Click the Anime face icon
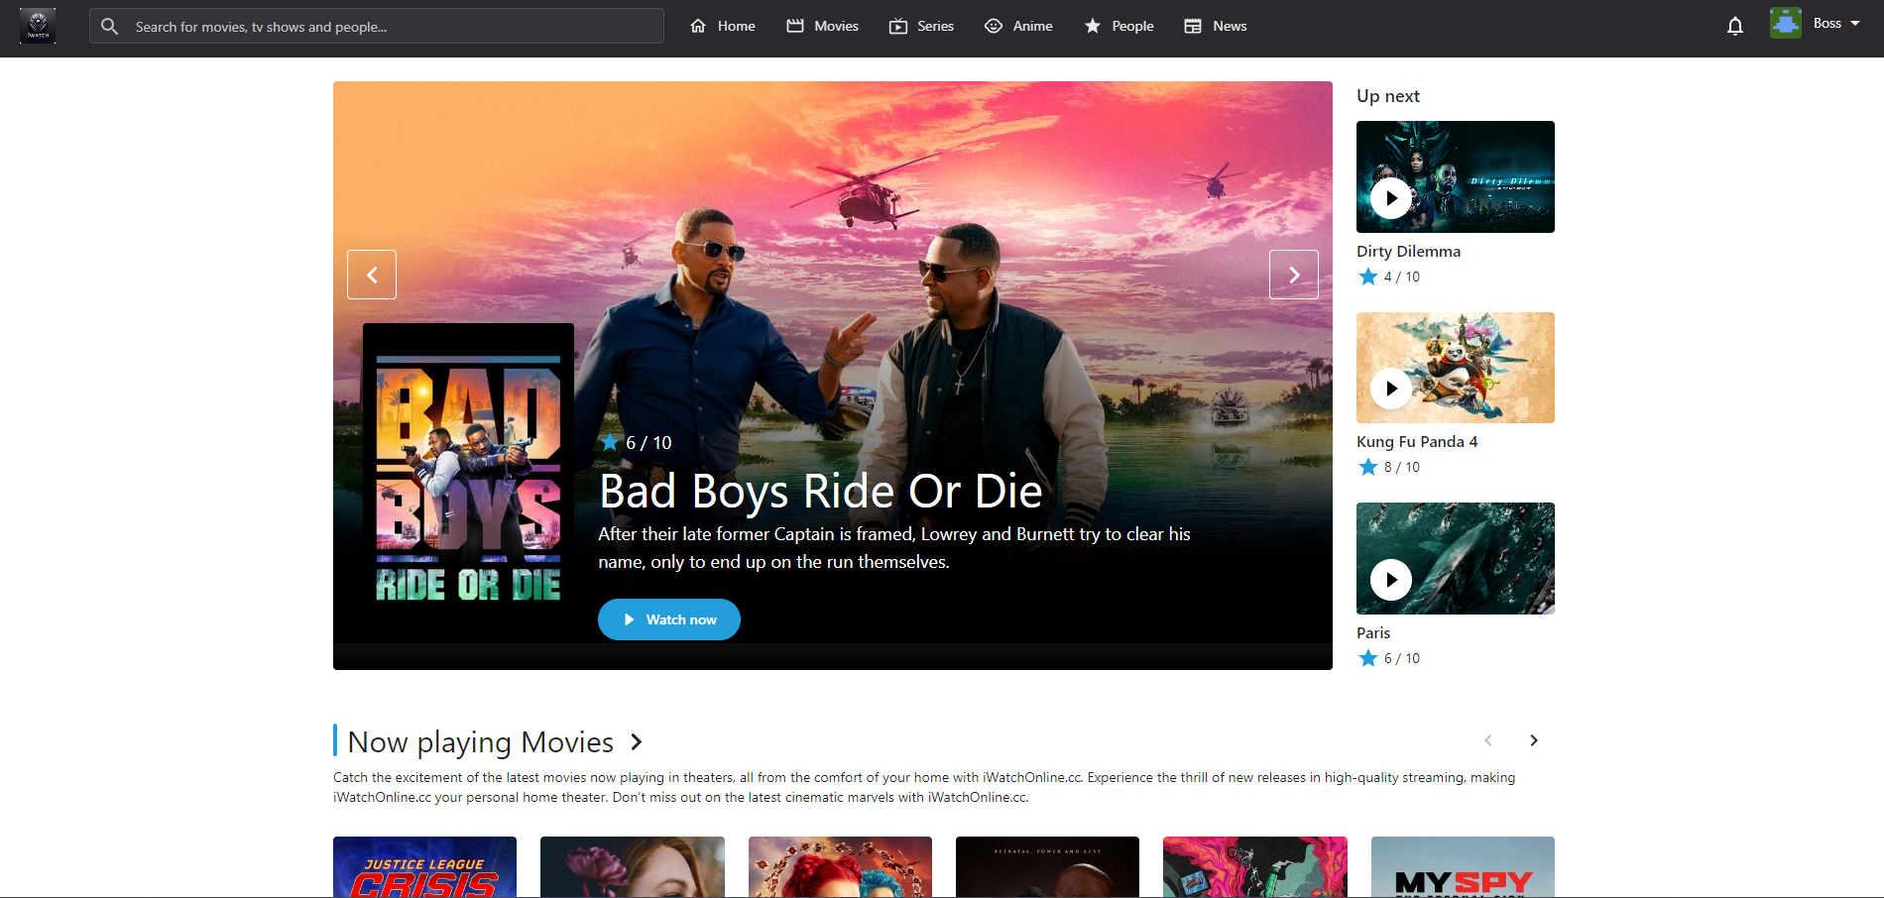1884x898 pixels. coord(994,26)
